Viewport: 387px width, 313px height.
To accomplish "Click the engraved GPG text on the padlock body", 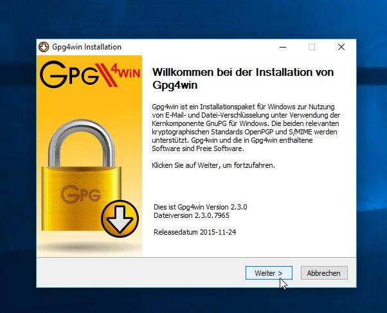I will [81, 193].
